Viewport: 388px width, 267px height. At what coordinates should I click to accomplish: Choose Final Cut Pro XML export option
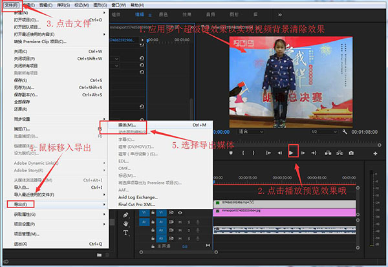160,204
